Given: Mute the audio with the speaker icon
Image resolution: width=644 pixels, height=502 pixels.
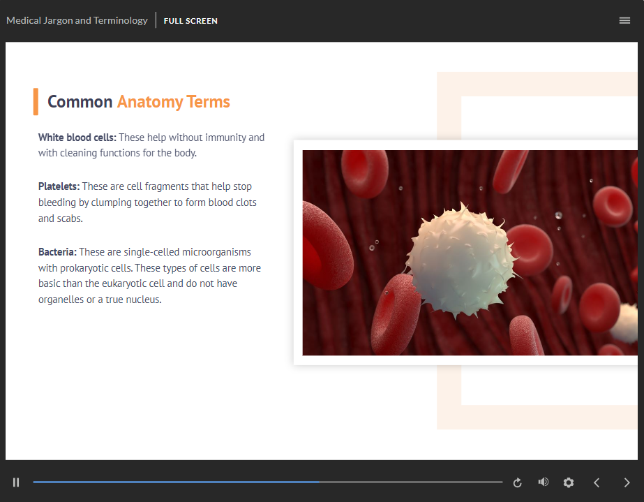Looking at the screenshot, I should click(x=543, y=482).
